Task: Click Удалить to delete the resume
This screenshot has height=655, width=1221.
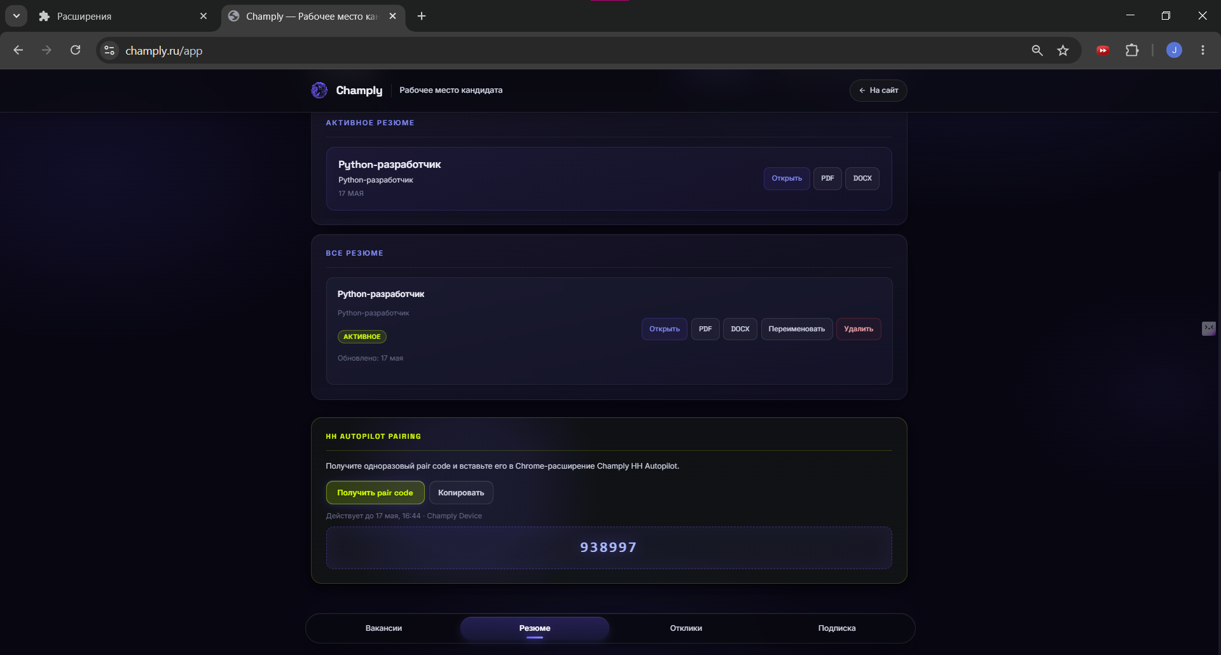Action: click(x=859, y=329)
